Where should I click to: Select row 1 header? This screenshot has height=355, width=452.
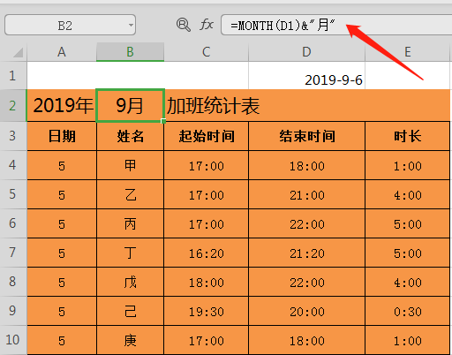(13, 75)
